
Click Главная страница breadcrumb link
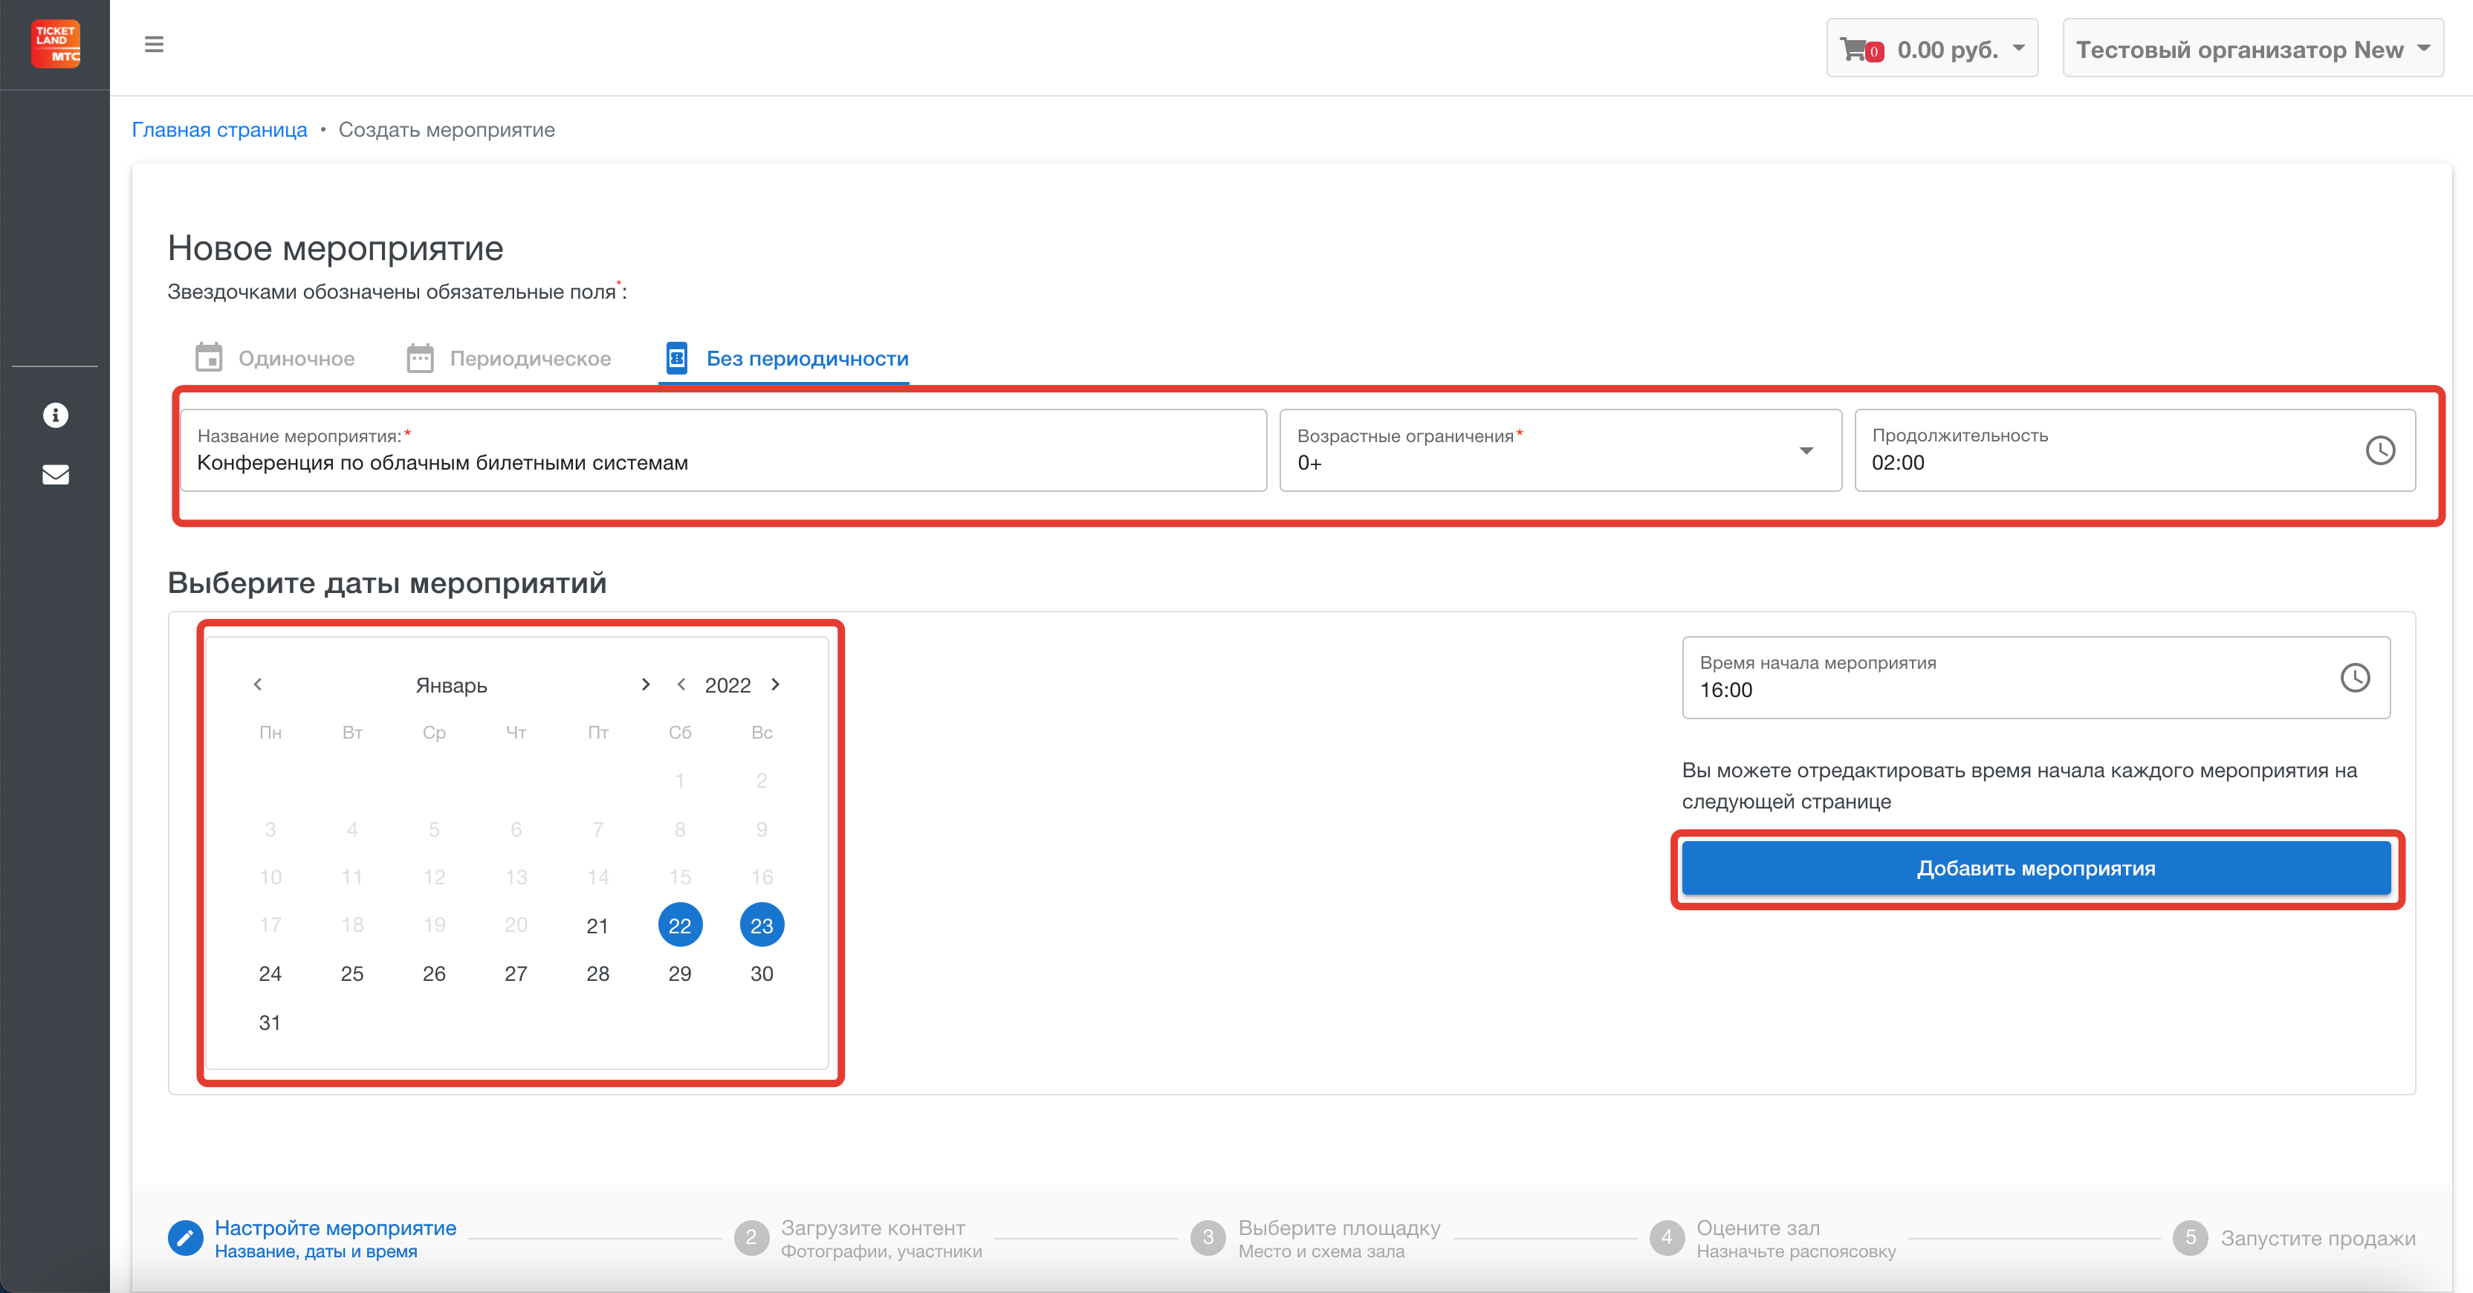click(220, 129)
